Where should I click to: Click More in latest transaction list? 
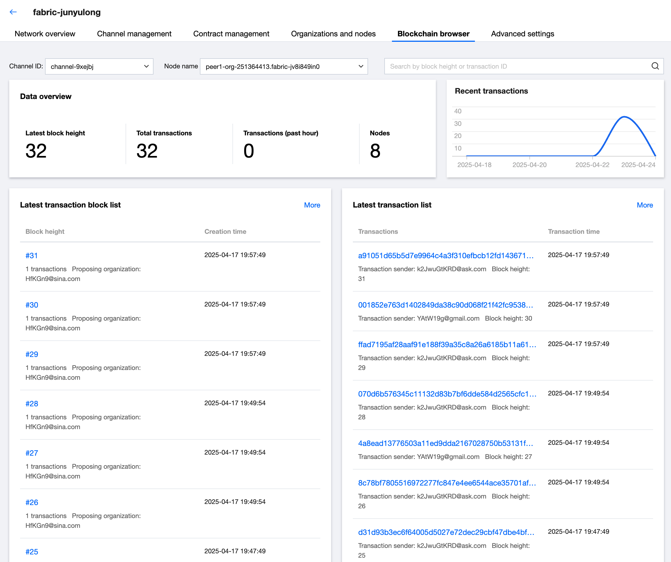point(644,205)
